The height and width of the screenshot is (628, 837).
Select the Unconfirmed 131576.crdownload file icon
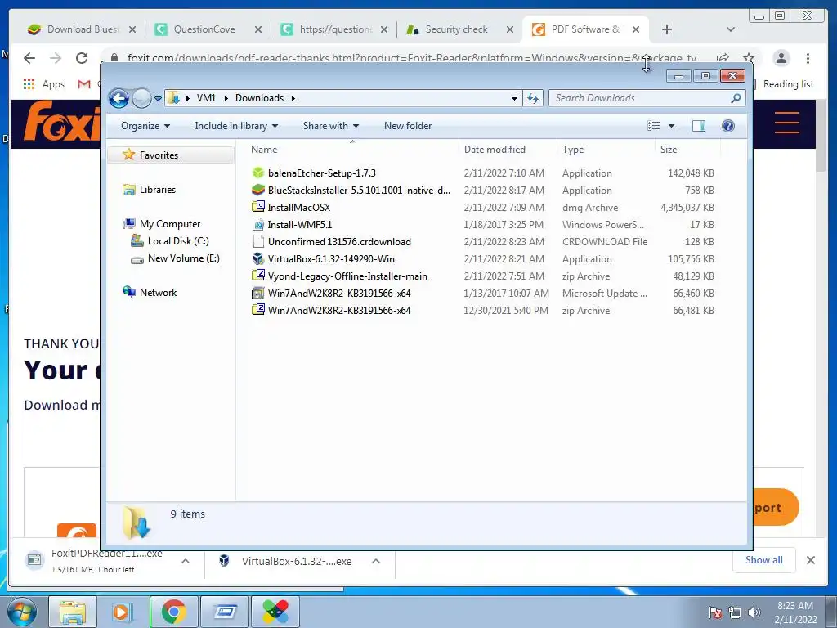(x=258, y=242)
